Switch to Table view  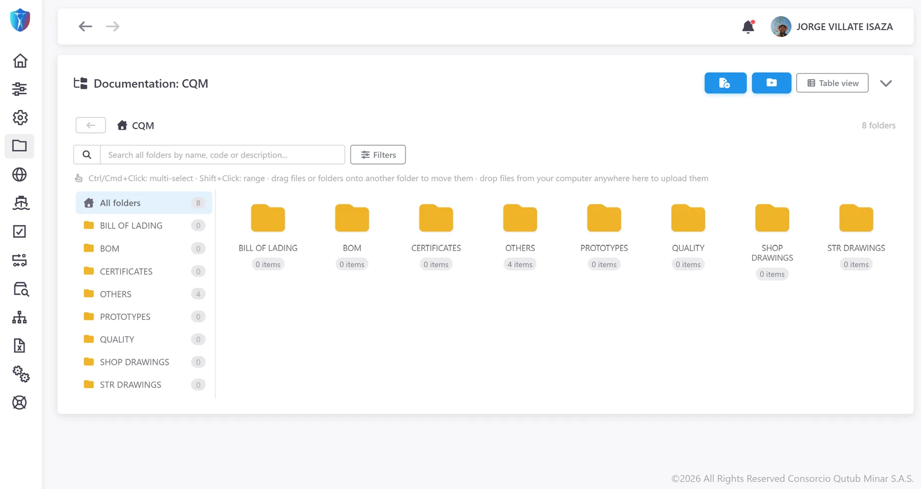tap(832, 83)
